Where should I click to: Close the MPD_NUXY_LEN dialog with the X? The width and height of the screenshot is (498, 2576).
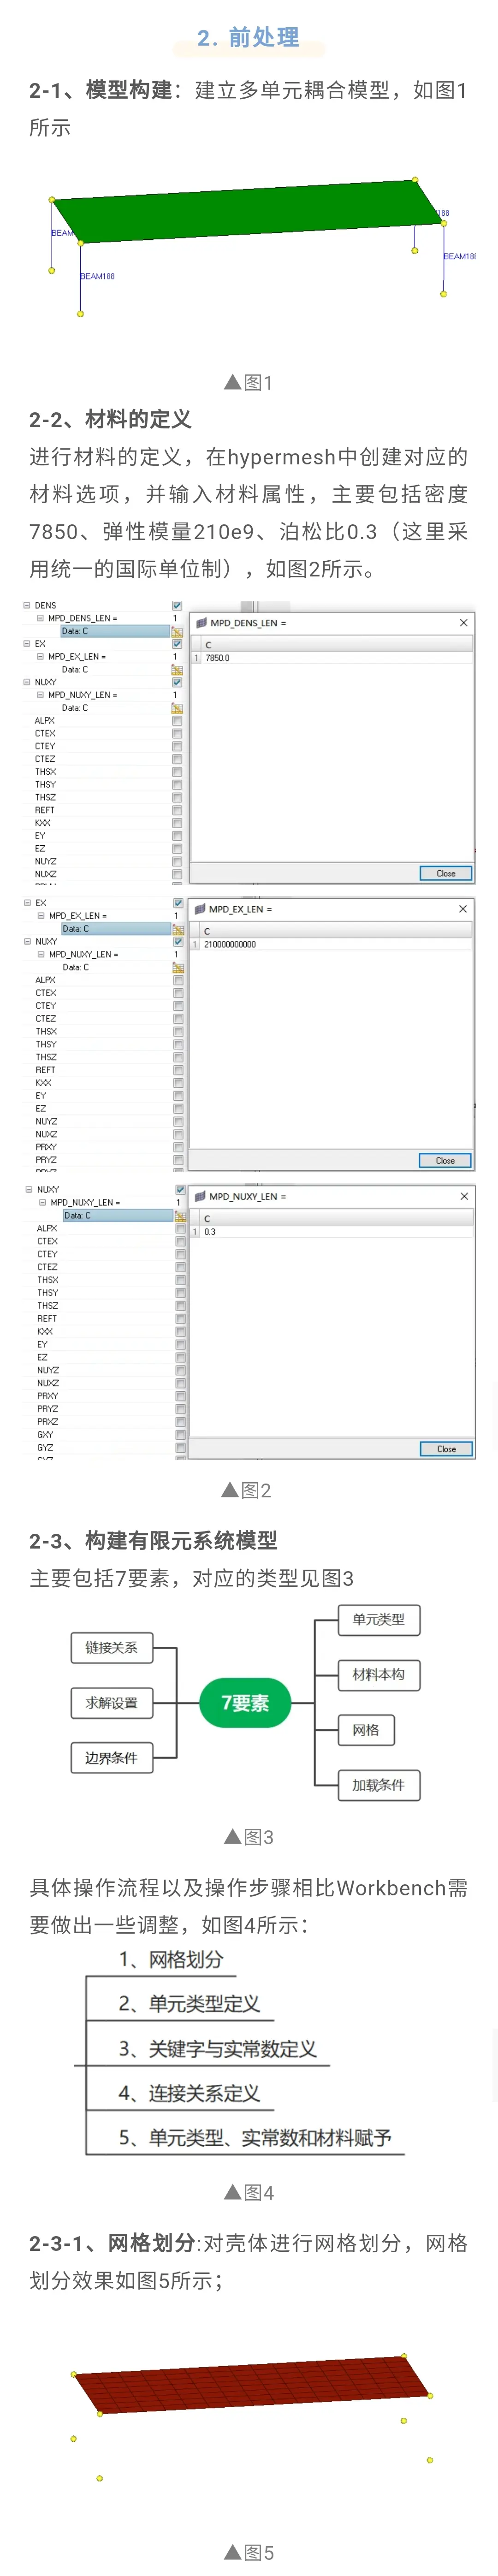click(x=463, y=1196)
